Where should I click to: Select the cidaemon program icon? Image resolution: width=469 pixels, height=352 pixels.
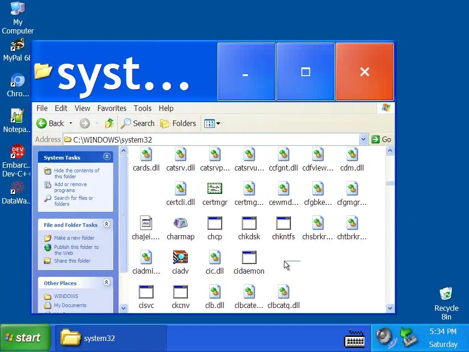tap(249, 258)
